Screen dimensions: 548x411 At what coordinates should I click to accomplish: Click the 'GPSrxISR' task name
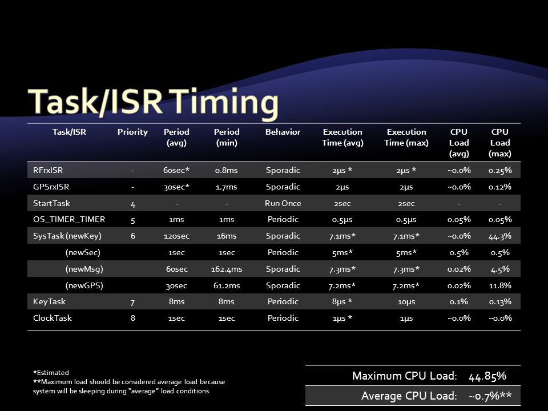[51, 187]
